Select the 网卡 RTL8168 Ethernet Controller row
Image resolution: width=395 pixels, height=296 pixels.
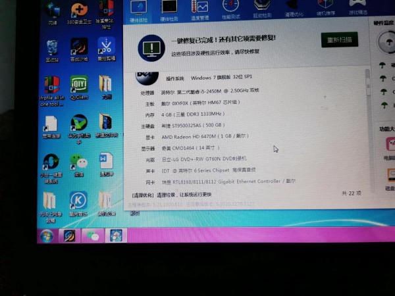(221, 182)
